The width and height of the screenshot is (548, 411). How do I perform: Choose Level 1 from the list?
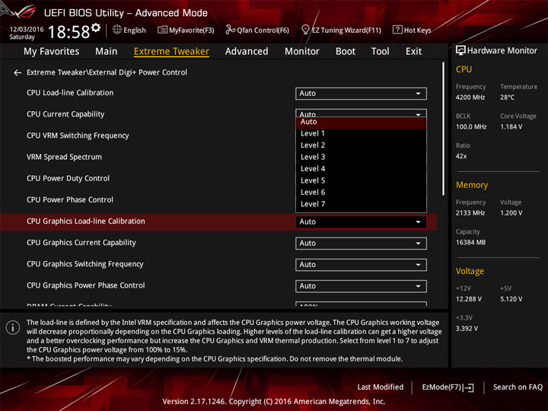(361, 133)
